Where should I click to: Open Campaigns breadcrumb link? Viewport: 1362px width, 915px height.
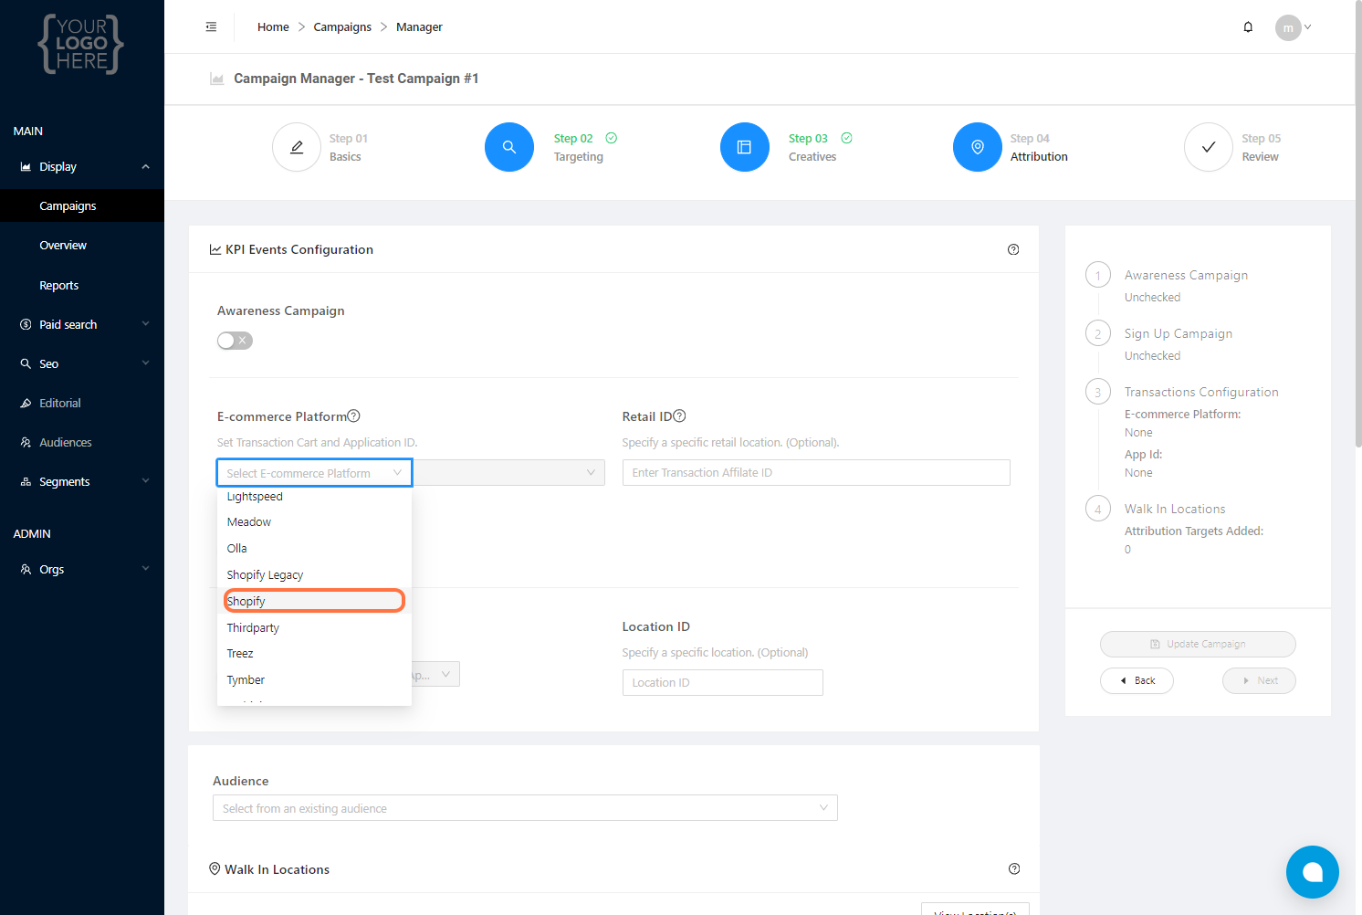pos(342,27)
